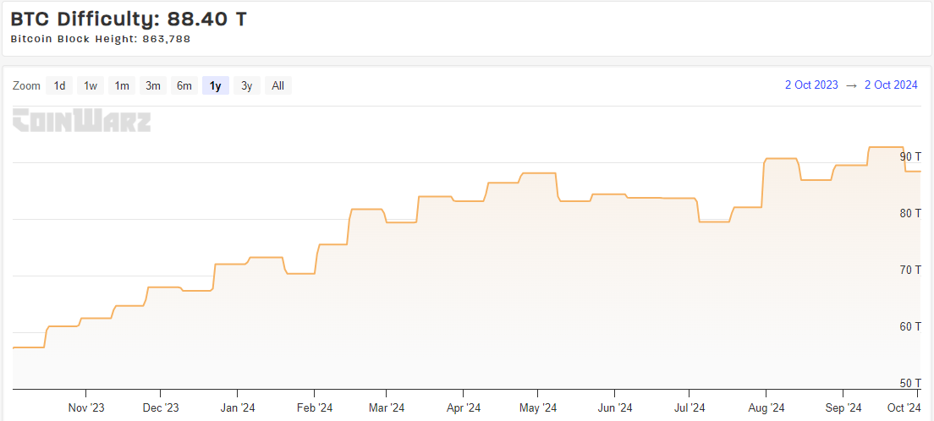The width and height of the screenshot is (934, 421).
Task: Edit the start date 2 Oct 2023
Action: coord(811,85)
